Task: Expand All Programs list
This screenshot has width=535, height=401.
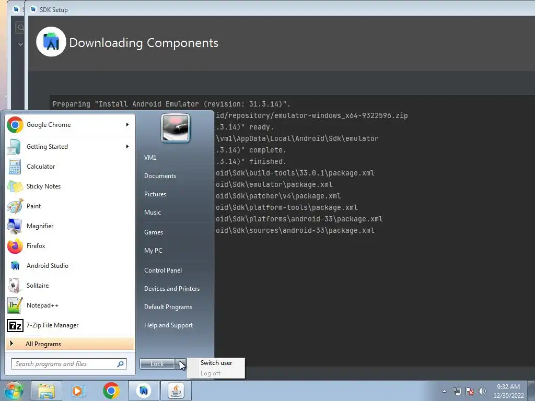Action: 70,344
